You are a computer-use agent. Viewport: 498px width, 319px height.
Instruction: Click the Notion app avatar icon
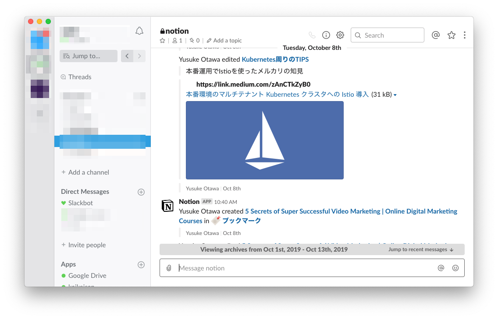[x=167, y=206]
